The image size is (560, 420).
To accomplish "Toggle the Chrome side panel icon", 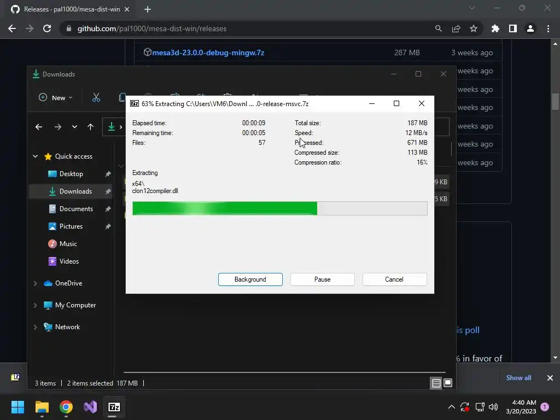I will click(513, 28).
